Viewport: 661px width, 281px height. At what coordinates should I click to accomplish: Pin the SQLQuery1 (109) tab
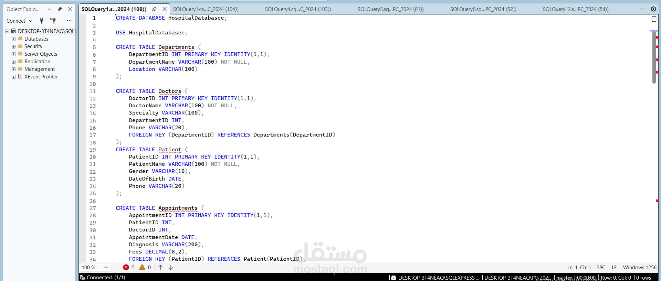coord(154,9)
